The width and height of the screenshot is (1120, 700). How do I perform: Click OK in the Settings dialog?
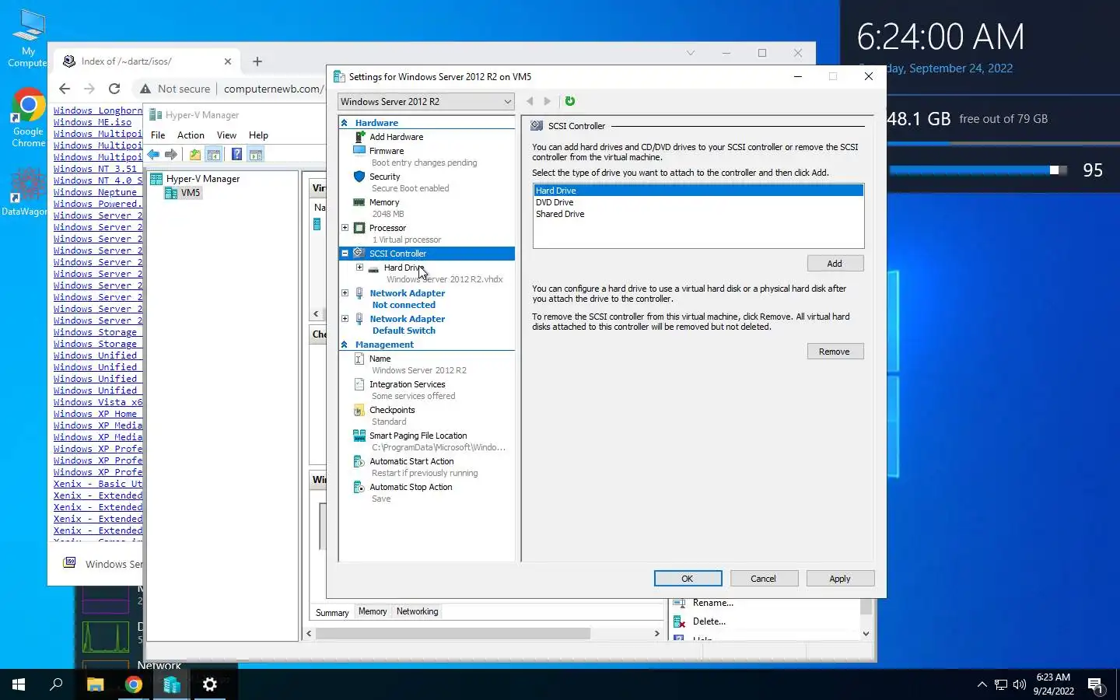(x=688, y=579)
